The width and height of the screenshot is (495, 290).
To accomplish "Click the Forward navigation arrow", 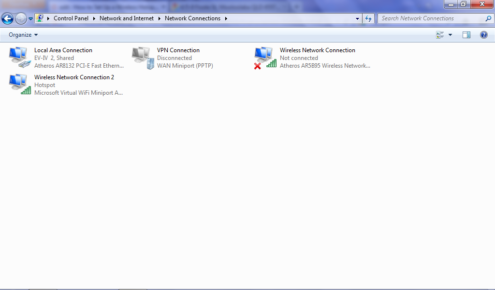I will 21,19.
